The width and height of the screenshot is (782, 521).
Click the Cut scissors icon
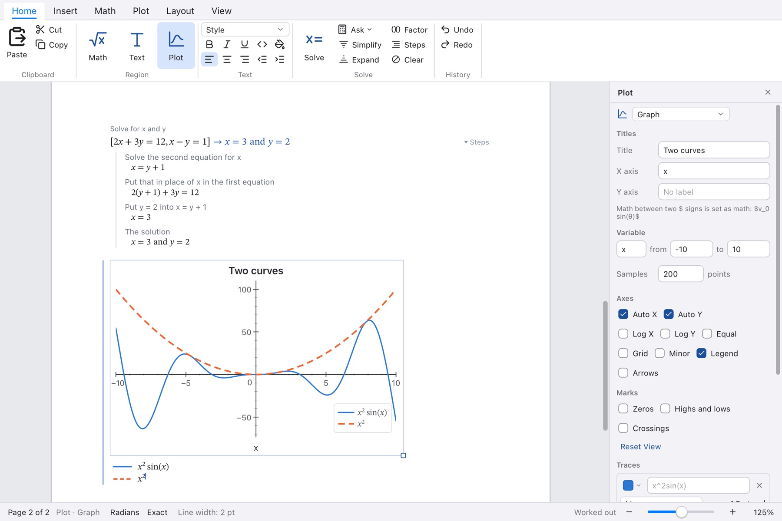(40, 30)
